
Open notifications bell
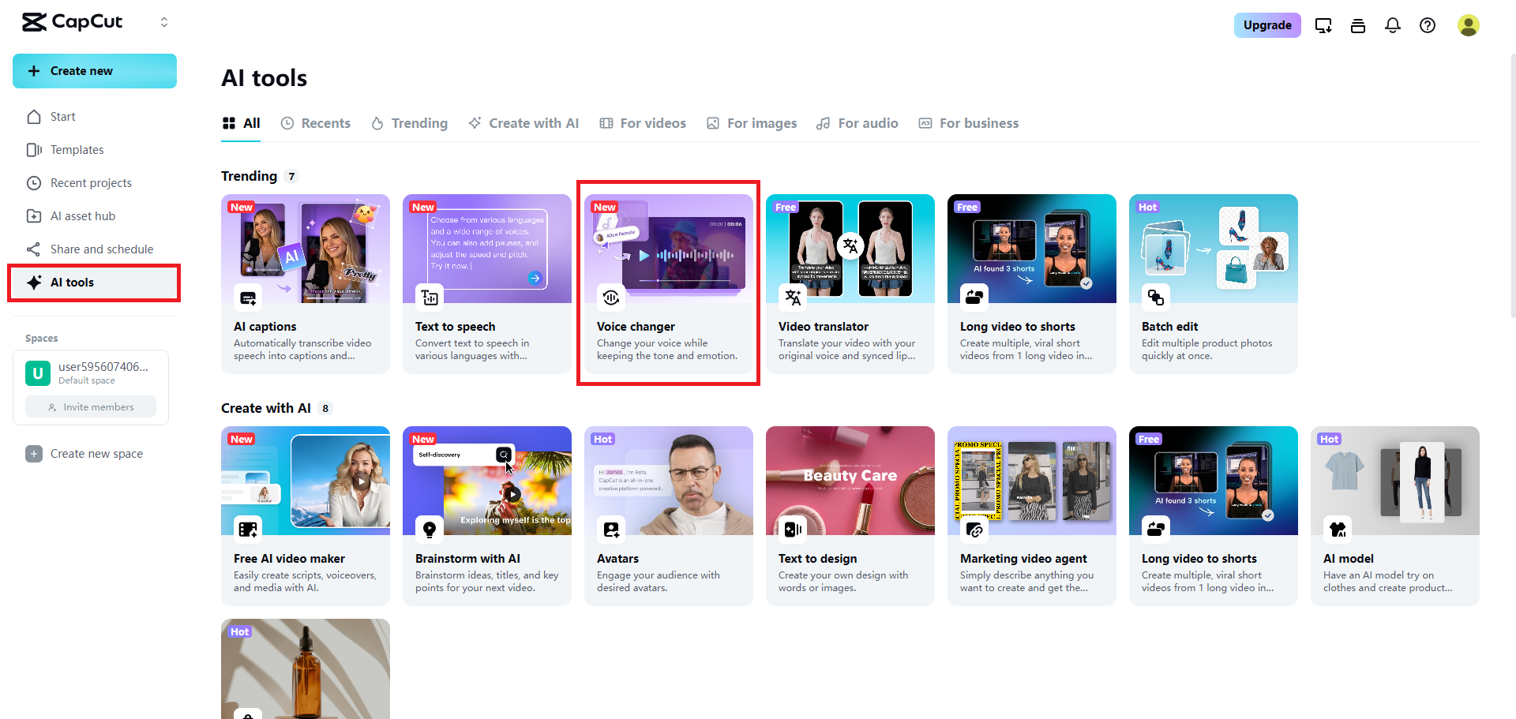1393,25
